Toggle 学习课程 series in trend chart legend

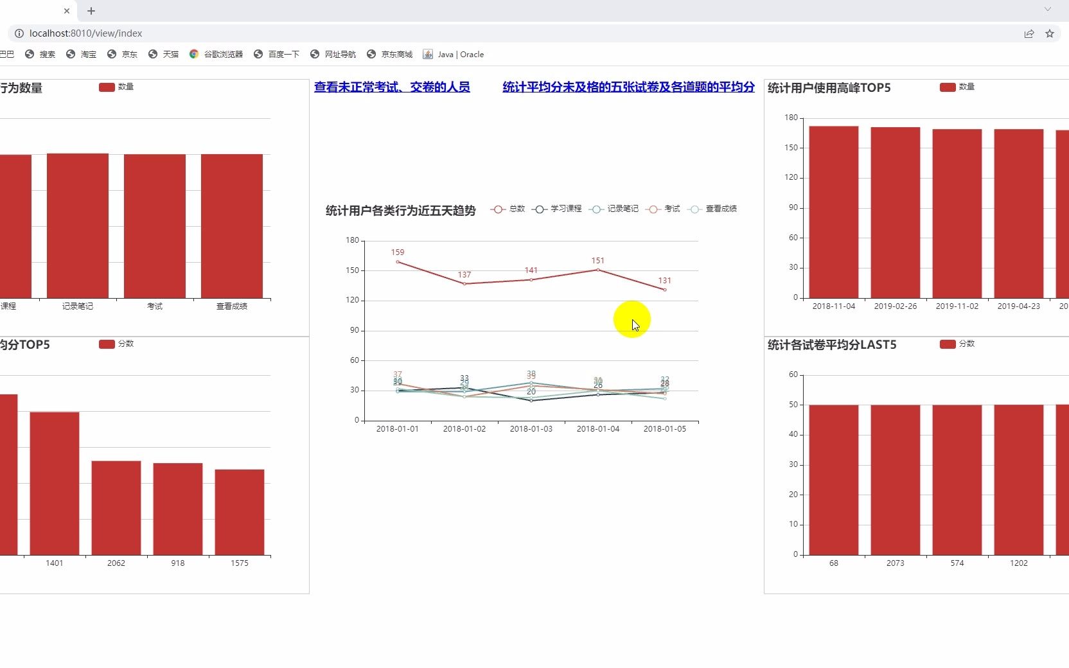tap(557, 209)
